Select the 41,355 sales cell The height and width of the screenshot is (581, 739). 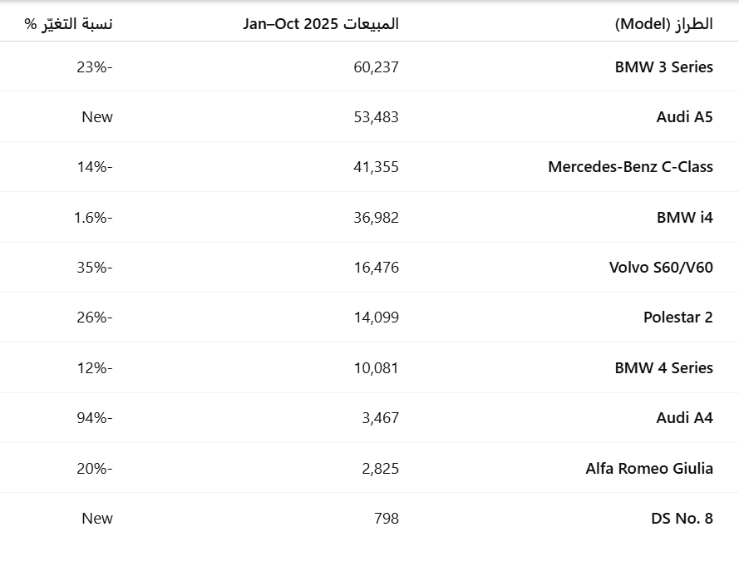tap(376, 167)
